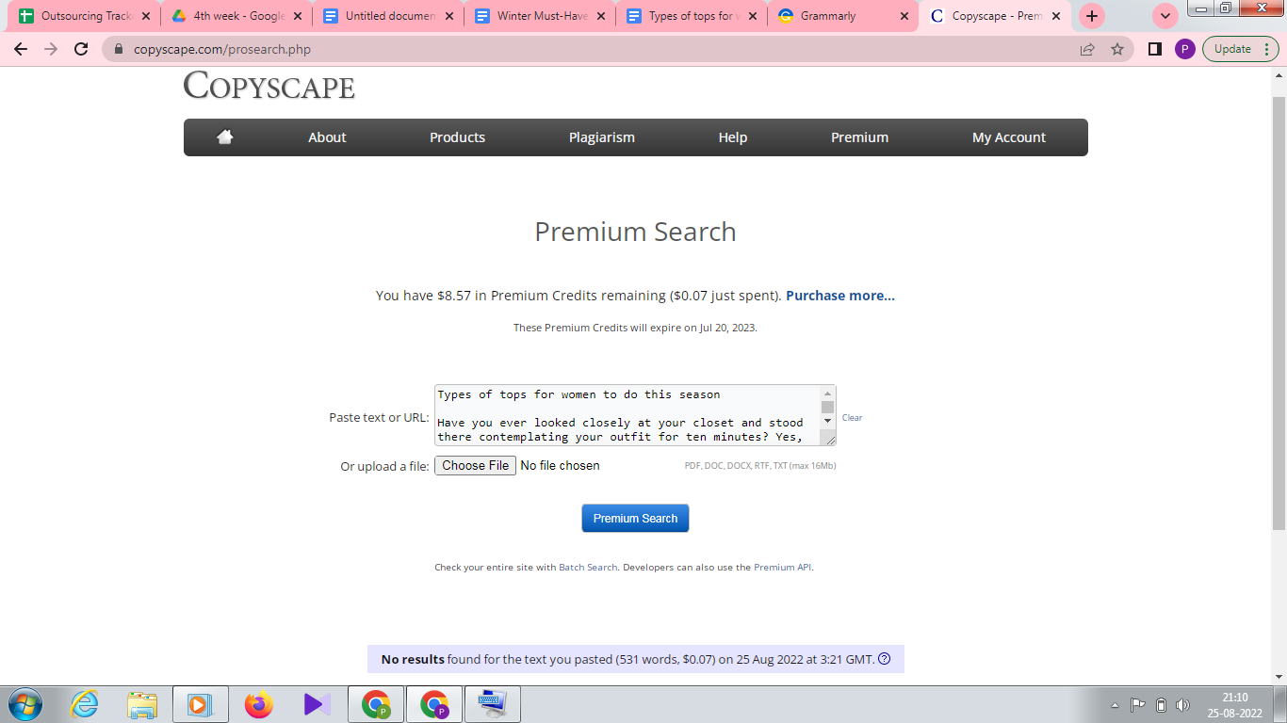Open Firefox from the taskbar

258,704
